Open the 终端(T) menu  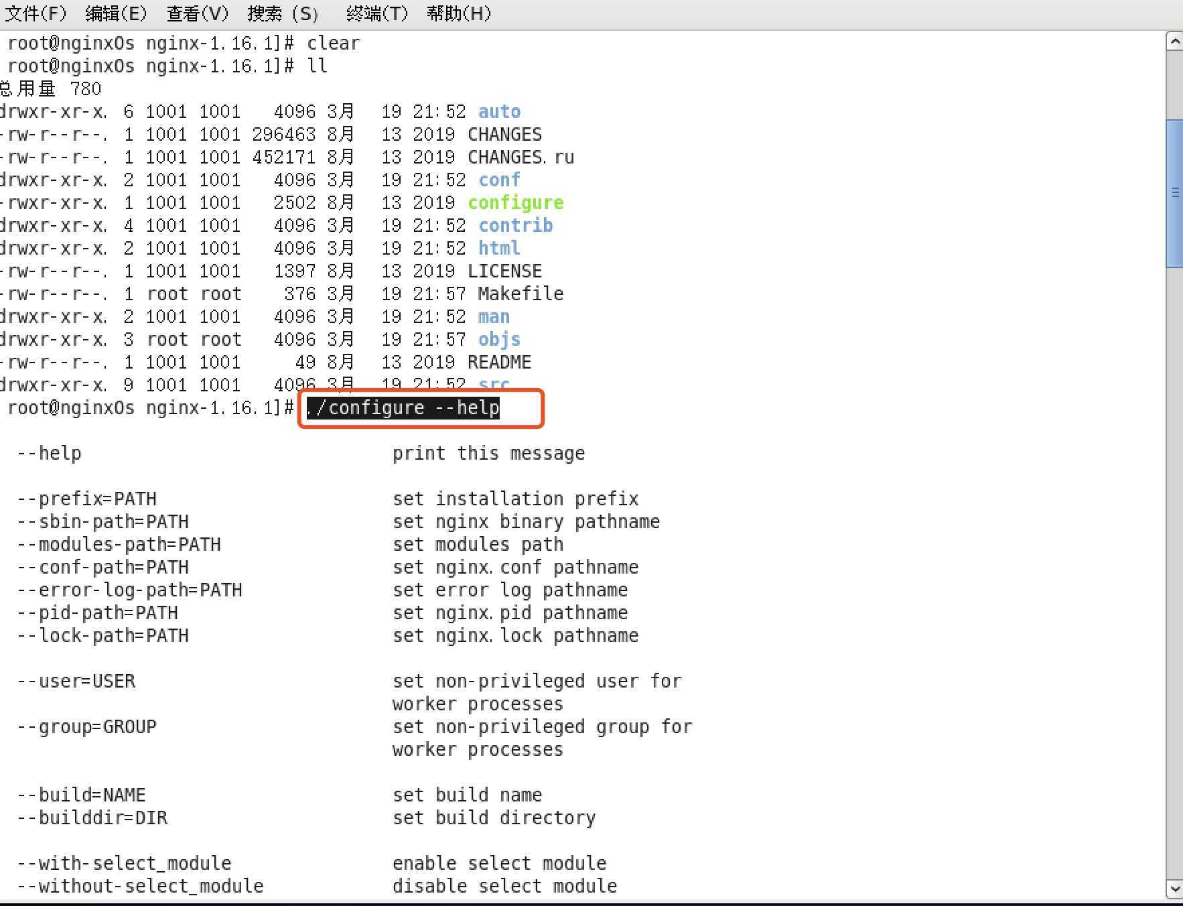click(x=377, y=13)
